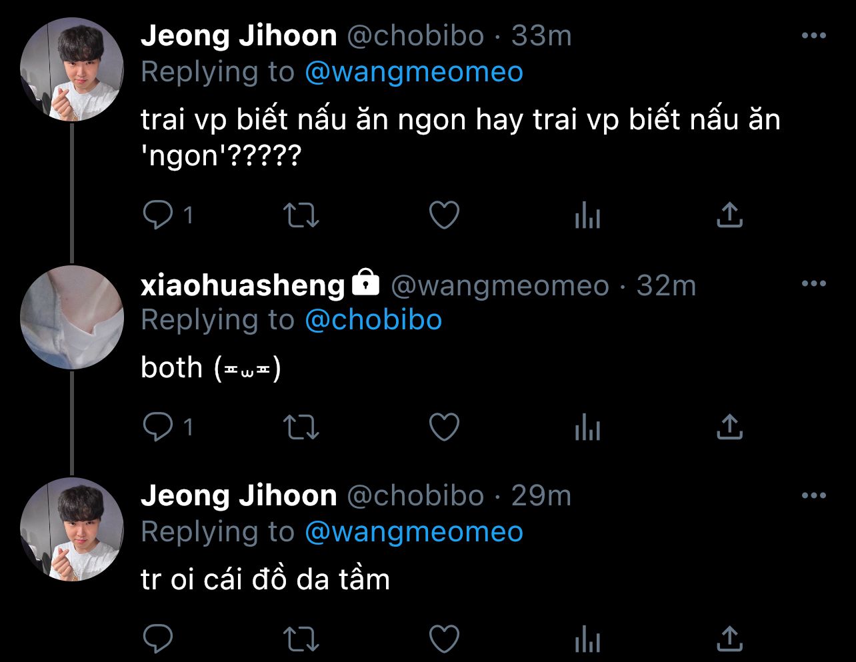Open @chobibo mention link in xiaohuasheng's reply
Image resolution: width=856 pixels, height=662 pixels.
click(x=373, y=320)
